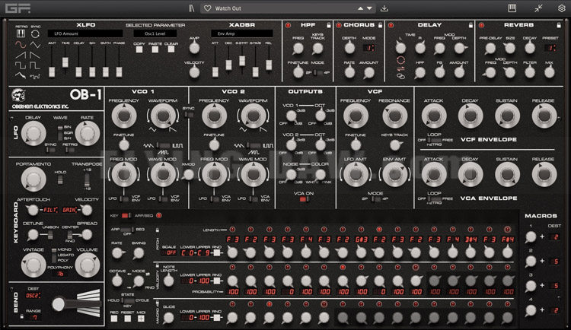Toggle Delay ping-pong arrows icon
Screen dimensions: 571x330
point(400,68)
